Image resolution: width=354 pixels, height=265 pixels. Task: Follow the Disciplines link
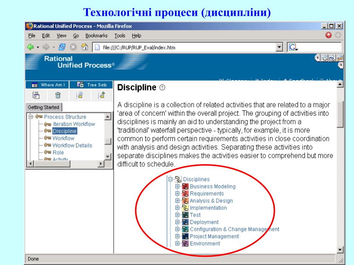pos(196,179)
